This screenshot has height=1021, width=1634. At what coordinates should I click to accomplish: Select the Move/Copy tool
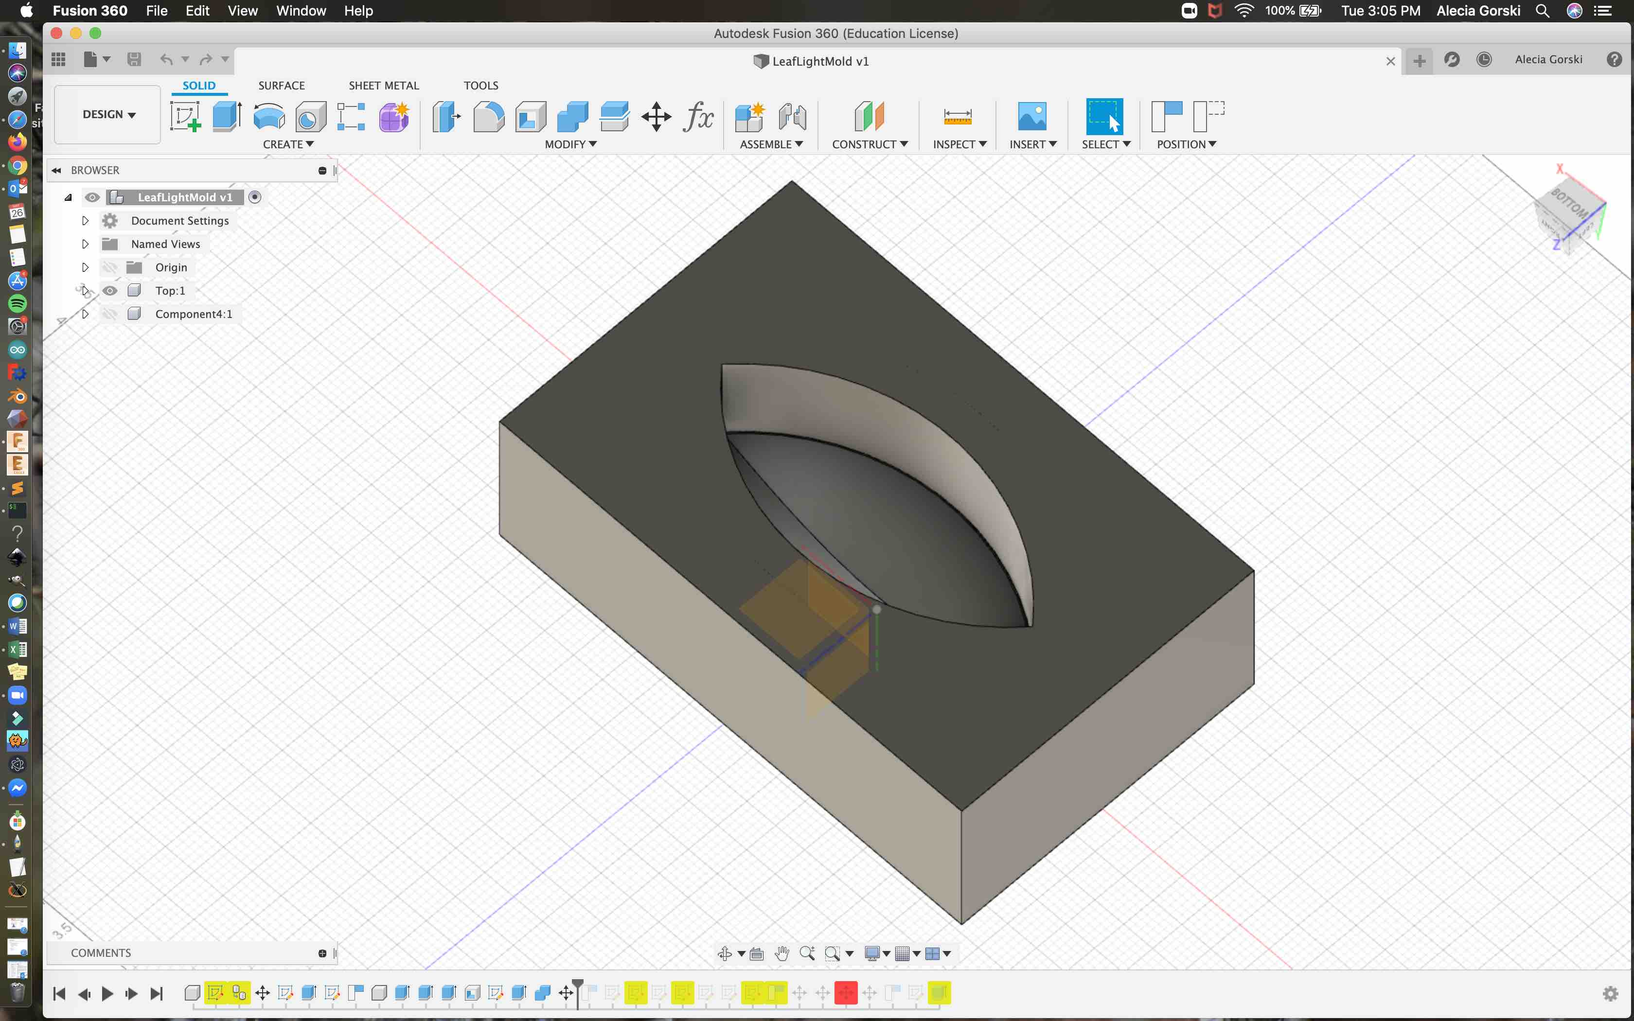coord(657,116)
